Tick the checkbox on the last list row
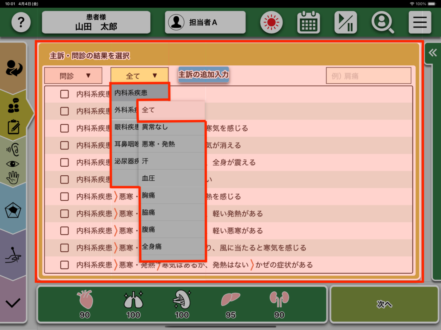Image resolution: width=441 pixels, height=330 pixels. (x=65, y=265)
